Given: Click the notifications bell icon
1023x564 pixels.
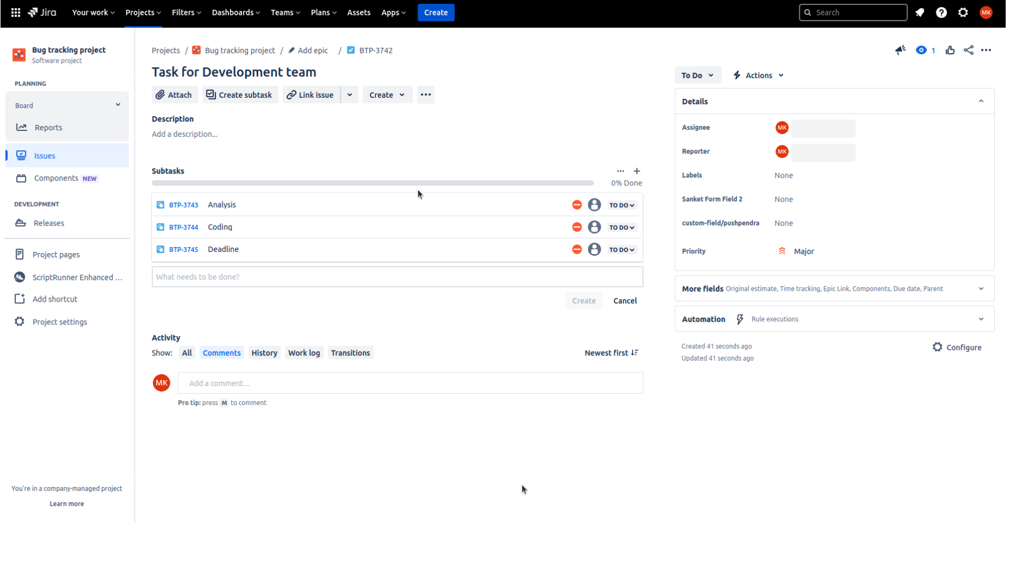Looking at the screenshot, I should coord(920,12).
